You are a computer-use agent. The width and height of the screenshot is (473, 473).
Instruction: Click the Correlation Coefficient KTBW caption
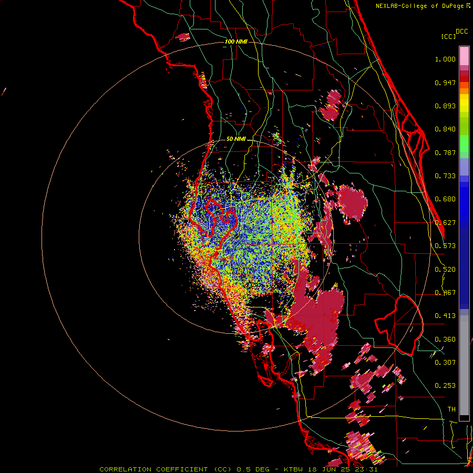click(238, 469)
